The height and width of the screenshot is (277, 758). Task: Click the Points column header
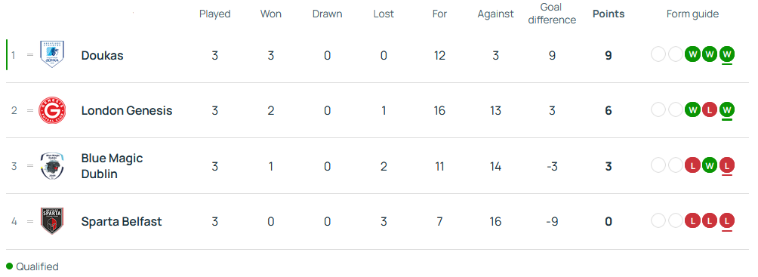coord(609,14)
